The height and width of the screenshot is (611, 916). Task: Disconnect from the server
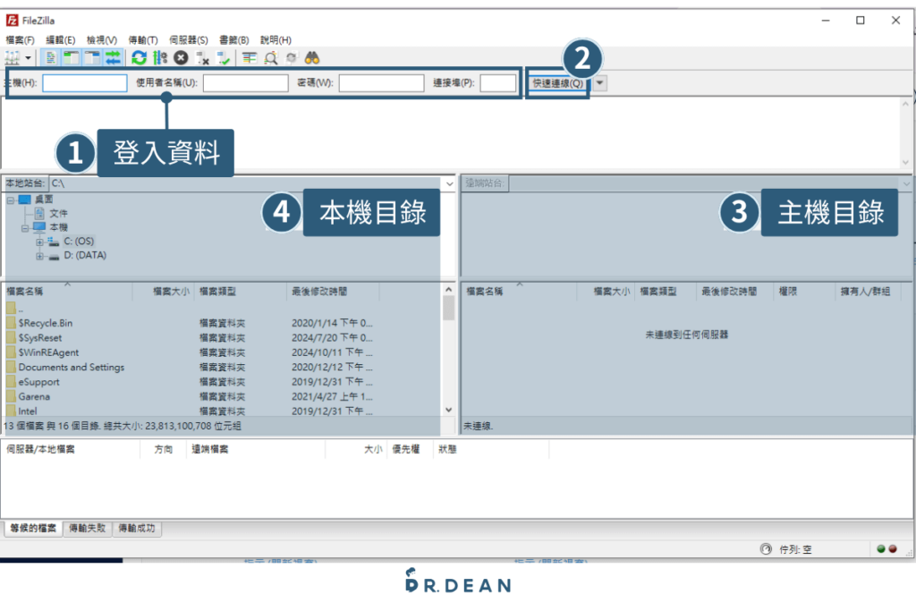pyautogui.click(x=203, y=57)
